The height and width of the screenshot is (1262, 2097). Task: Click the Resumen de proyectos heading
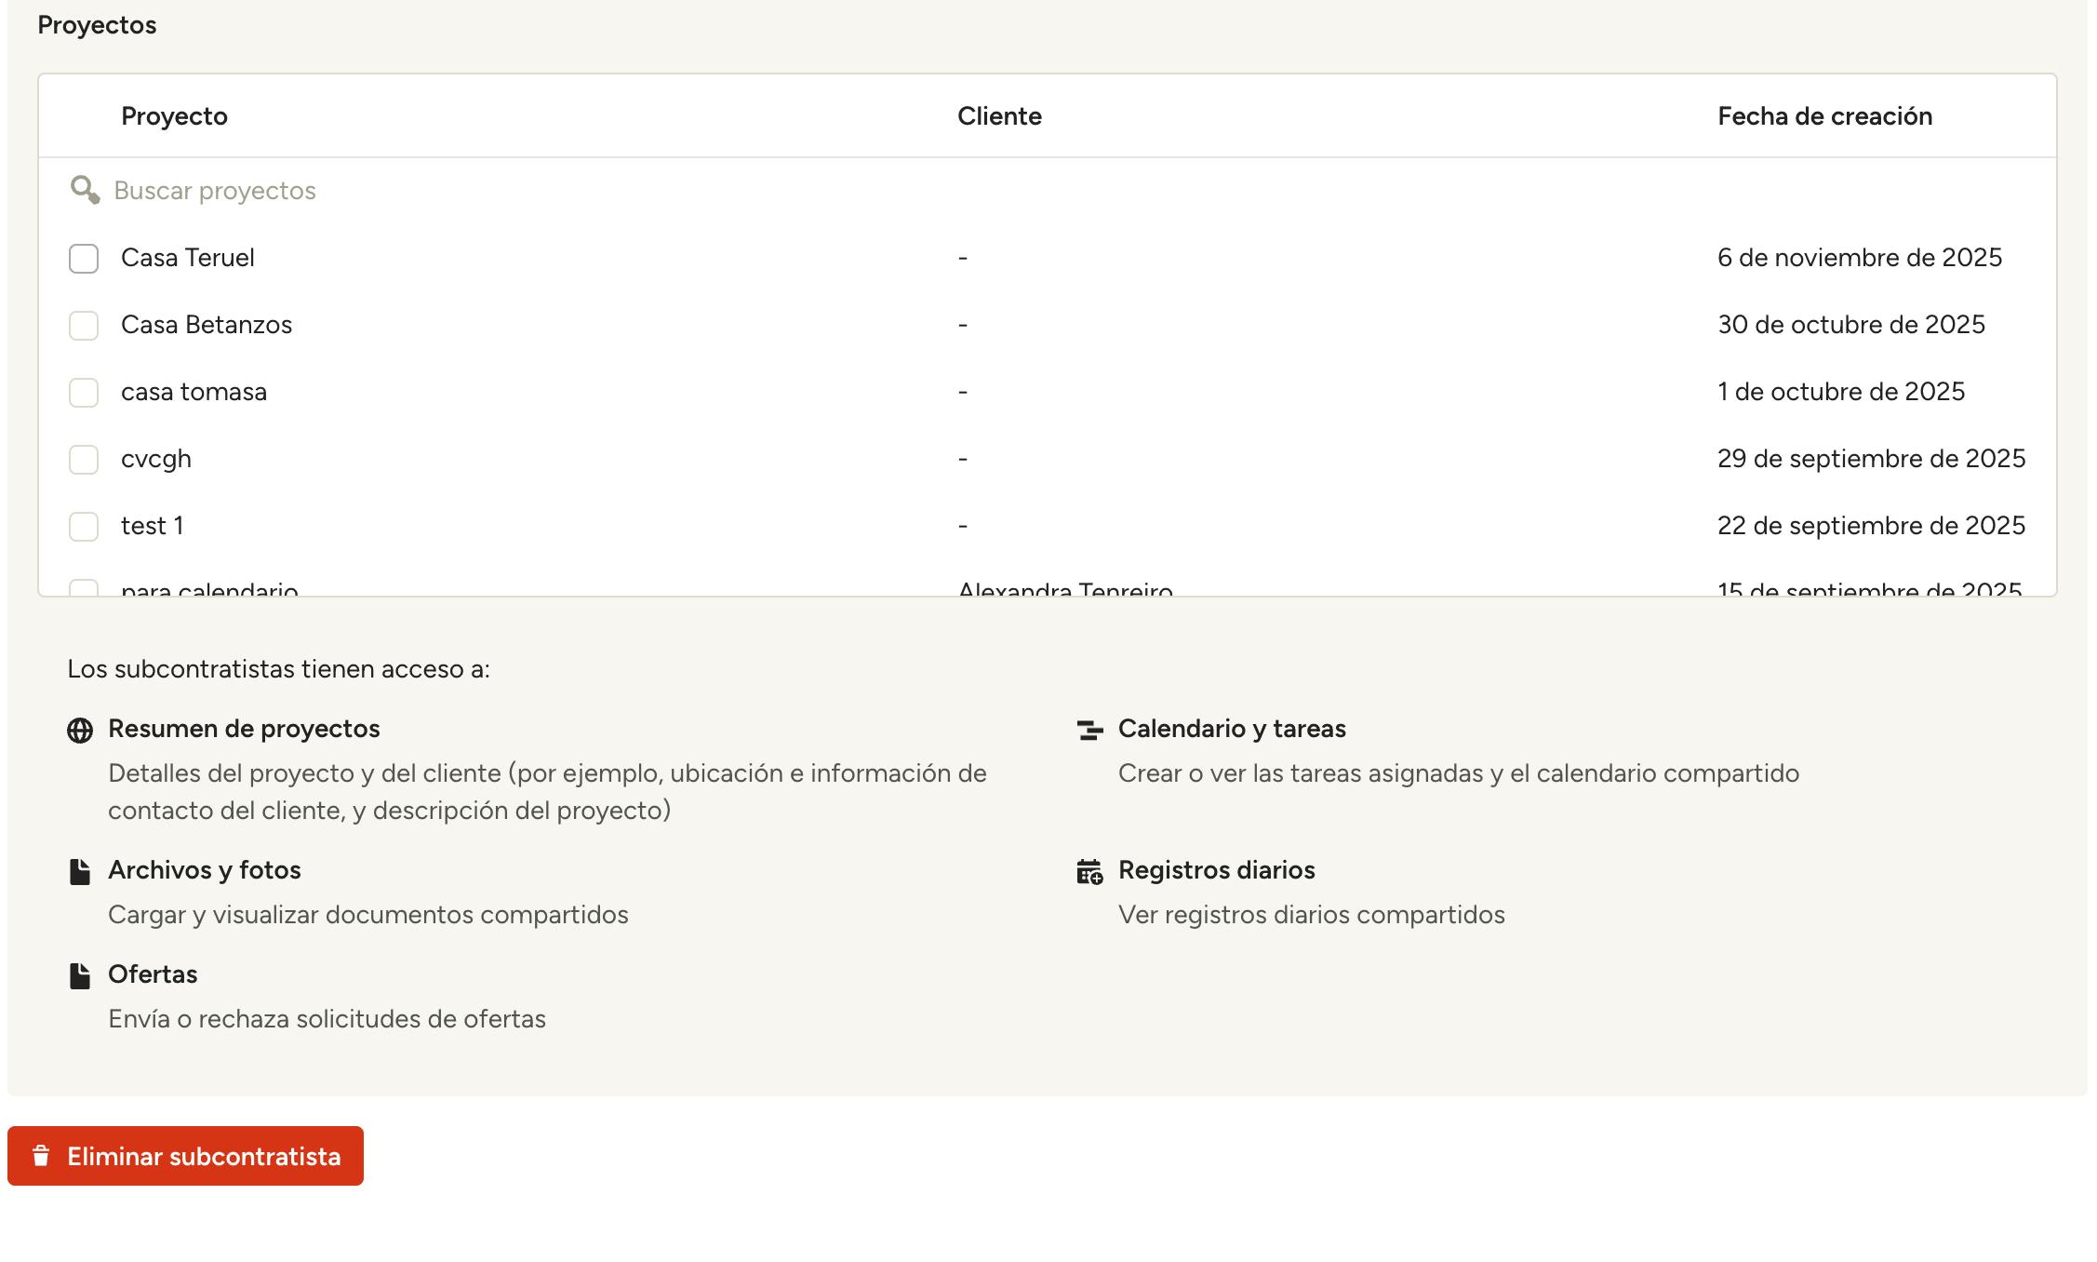[x=244, y=729]
